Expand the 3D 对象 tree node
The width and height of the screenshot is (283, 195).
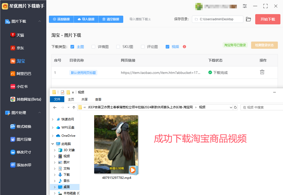[55, 150]
